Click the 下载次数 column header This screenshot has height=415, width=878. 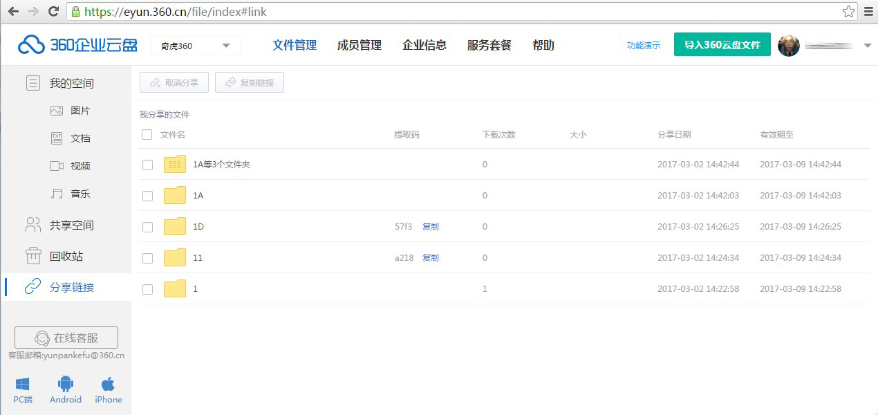(x=499, y=135)
